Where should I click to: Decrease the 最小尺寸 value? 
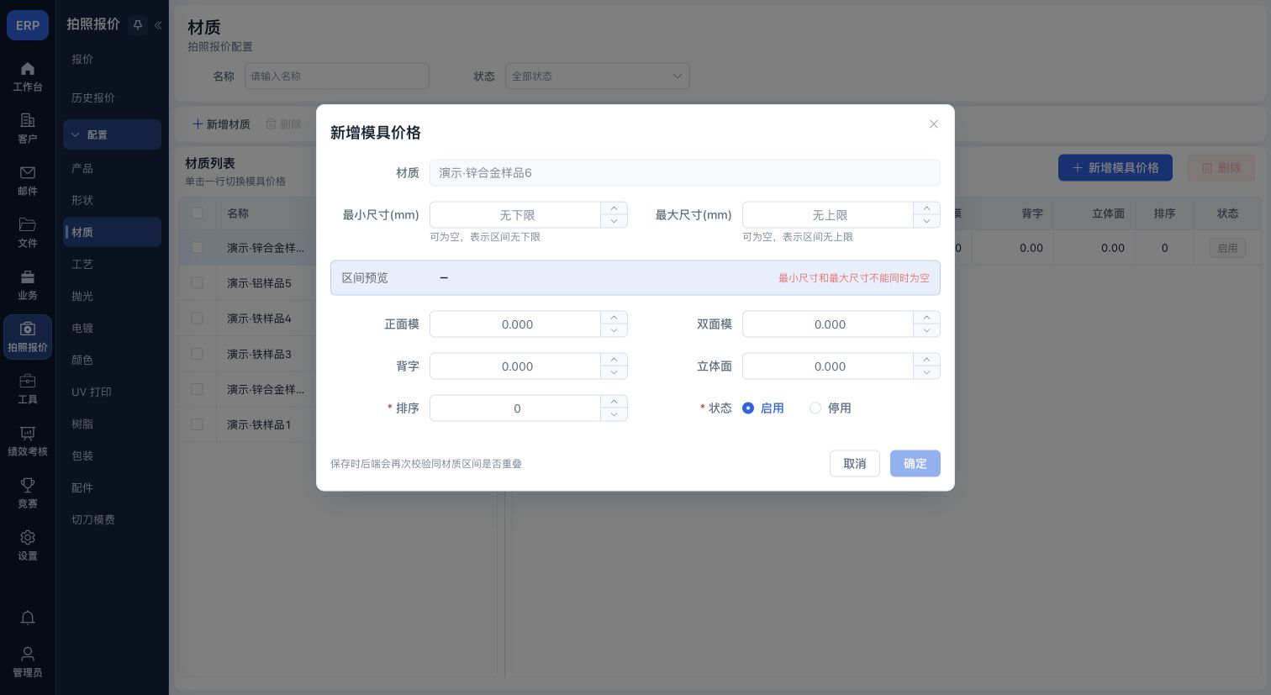click(614, 221)
